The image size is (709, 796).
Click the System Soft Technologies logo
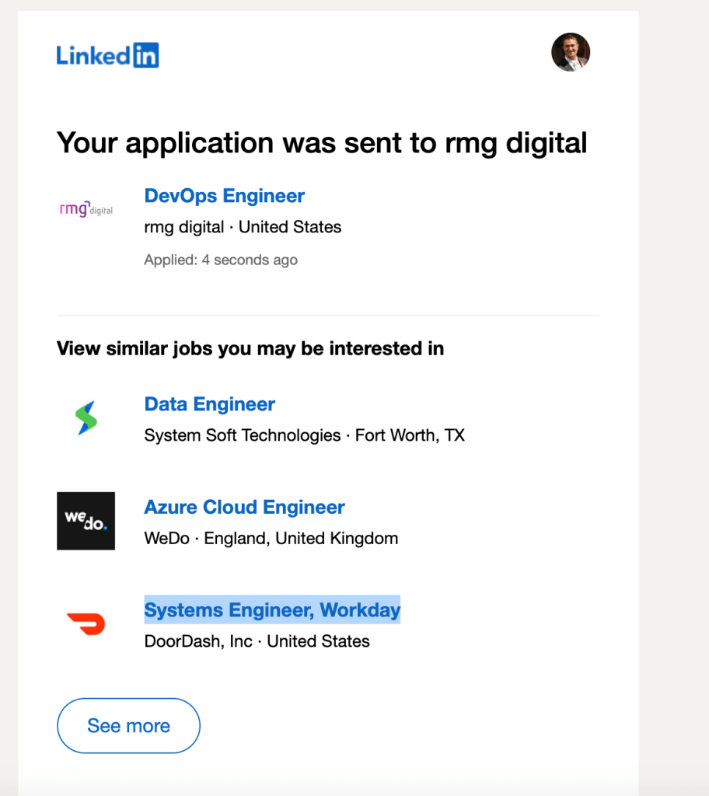coord(86,417)
